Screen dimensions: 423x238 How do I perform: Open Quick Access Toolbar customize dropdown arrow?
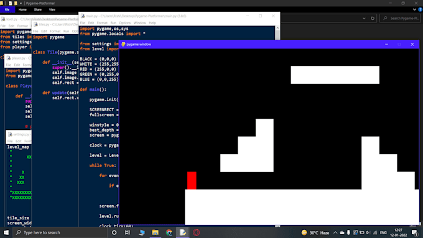pos(21,3)
